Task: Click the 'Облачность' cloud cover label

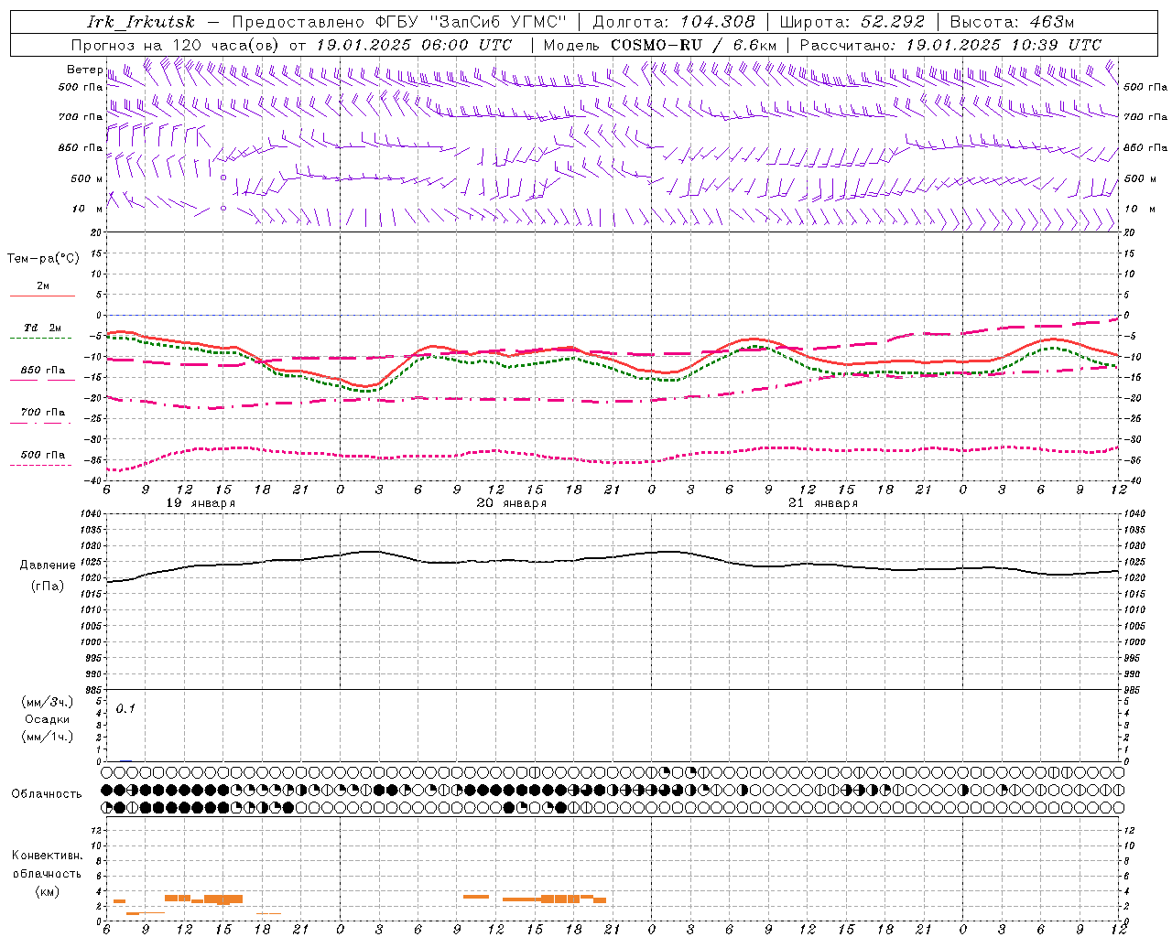Action: (x=47, y=794)
